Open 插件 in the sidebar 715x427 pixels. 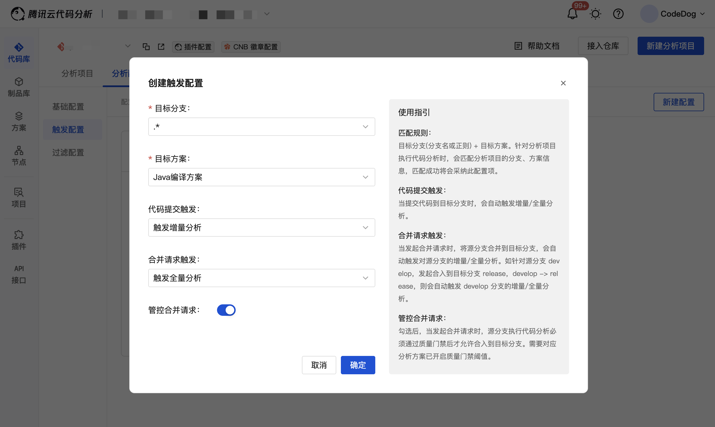19,240
